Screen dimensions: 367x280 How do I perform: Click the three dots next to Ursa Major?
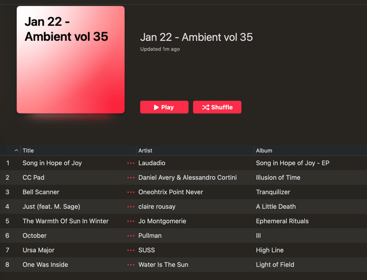click(x=131, y=250)
